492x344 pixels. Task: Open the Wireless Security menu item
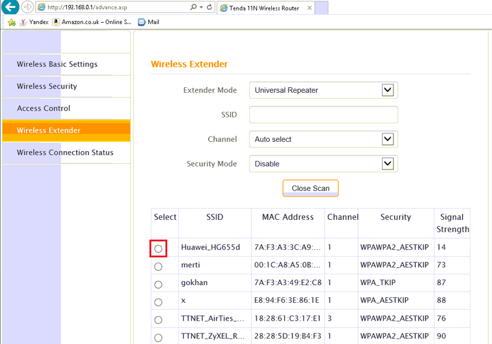point(47,87)
